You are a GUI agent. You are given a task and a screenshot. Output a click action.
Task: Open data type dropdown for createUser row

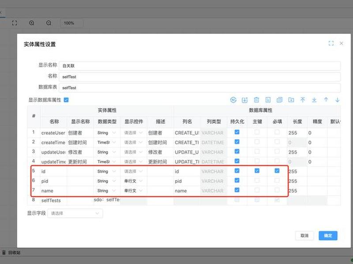pos(107,133)
